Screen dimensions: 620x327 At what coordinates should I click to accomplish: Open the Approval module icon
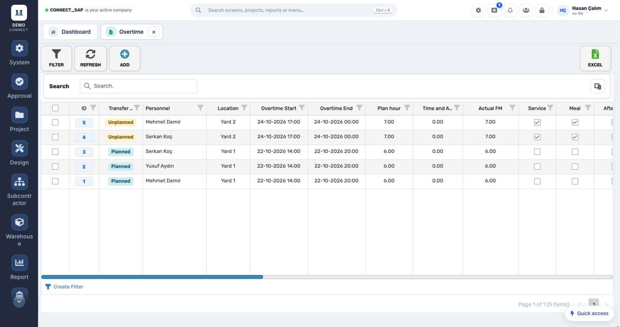click(19, 82)
